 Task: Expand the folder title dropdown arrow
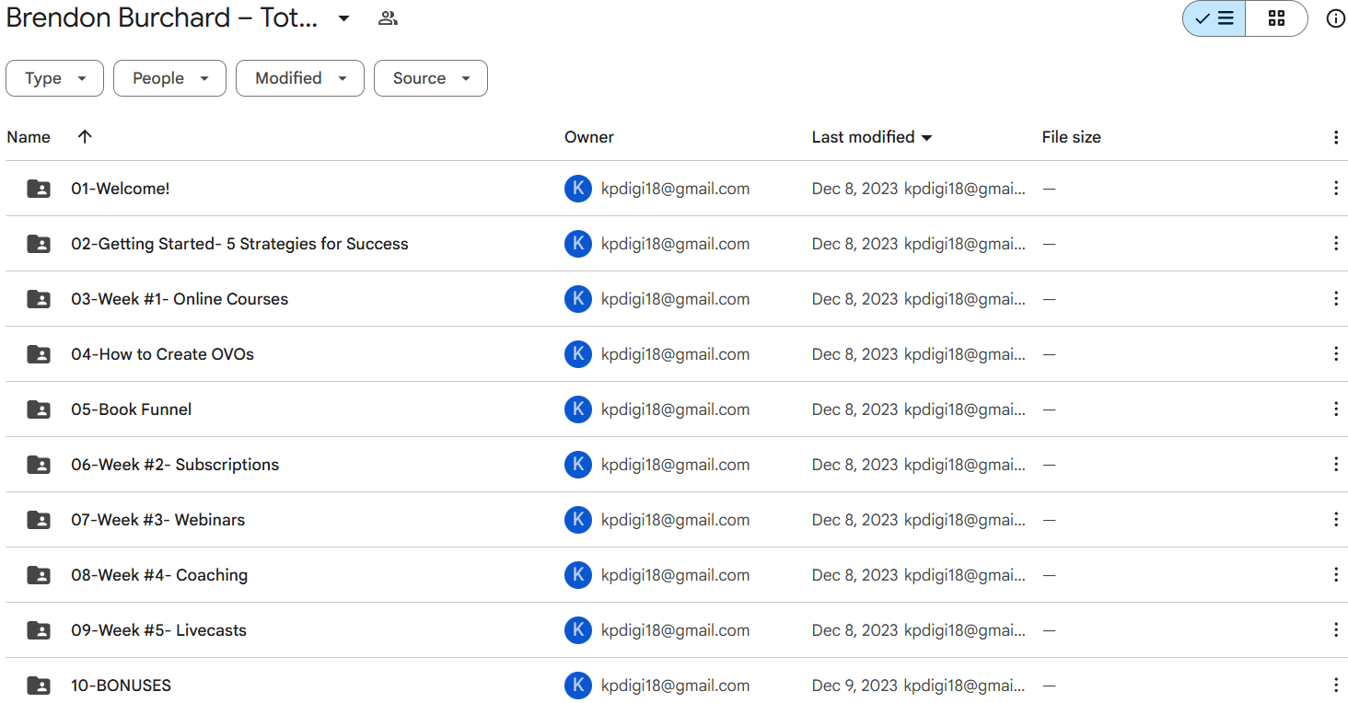coord(343,18)
